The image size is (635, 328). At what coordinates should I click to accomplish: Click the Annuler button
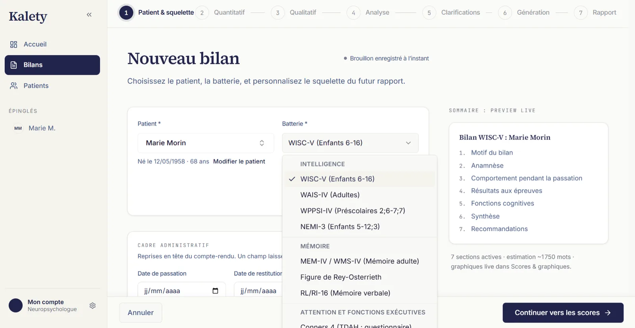[140, 313]
